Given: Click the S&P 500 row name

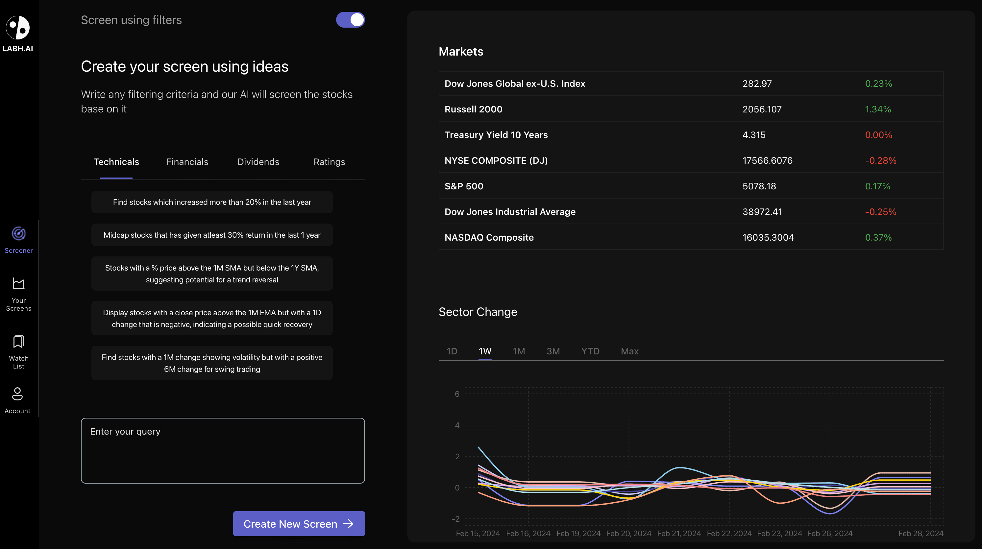Looking at the screenshot, I should pyautogui.click(x=464, y=186).
